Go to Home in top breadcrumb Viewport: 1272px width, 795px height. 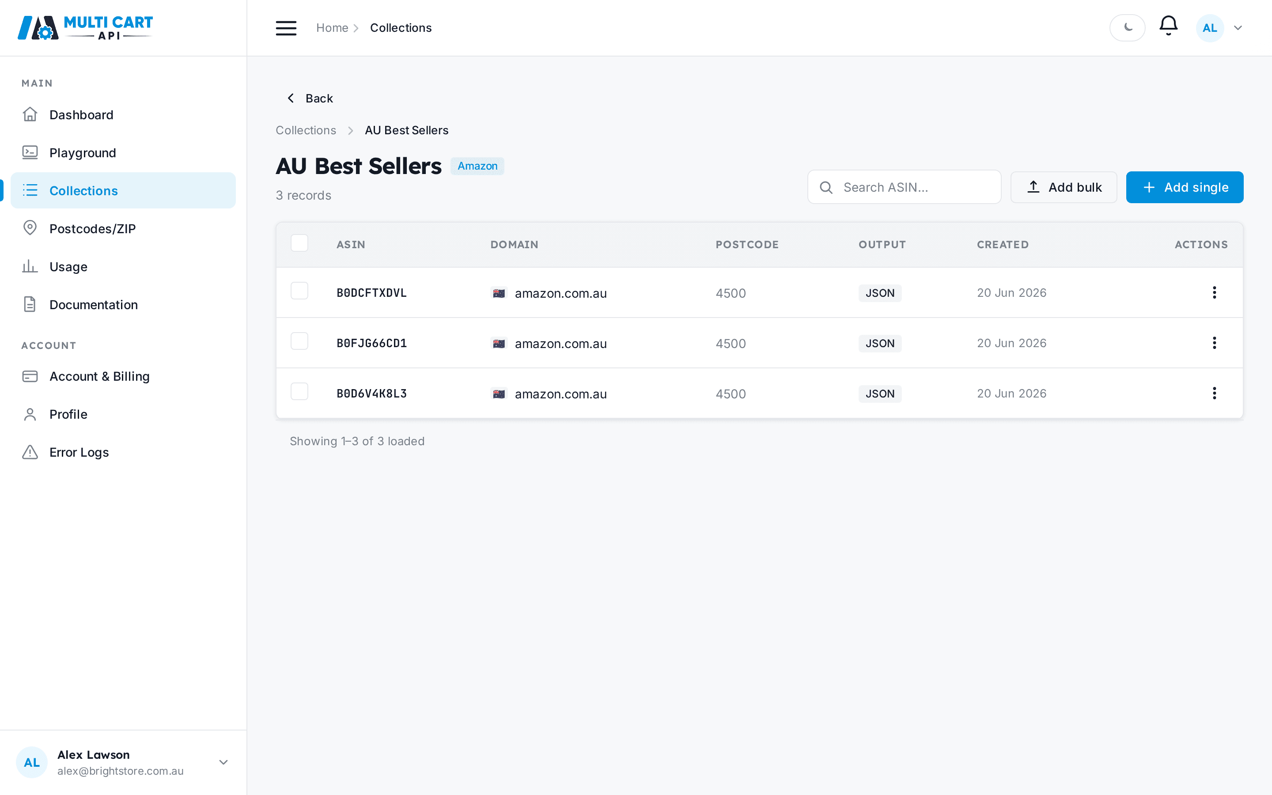(332, 28)
